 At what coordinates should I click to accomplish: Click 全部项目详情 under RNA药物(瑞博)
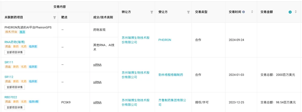click(15, 52)
